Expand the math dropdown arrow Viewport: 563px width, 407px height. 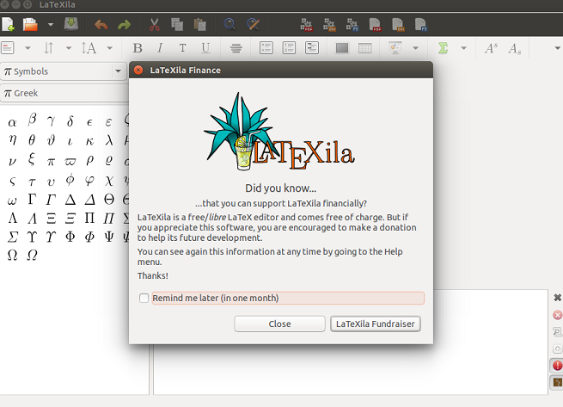(x=463, y=48)
